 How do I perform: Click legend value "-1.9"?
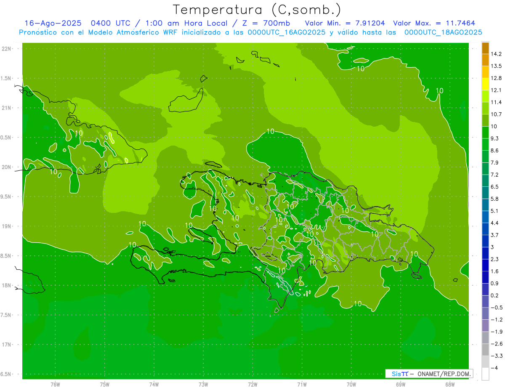pyautogui.click(x=497, y=332)
